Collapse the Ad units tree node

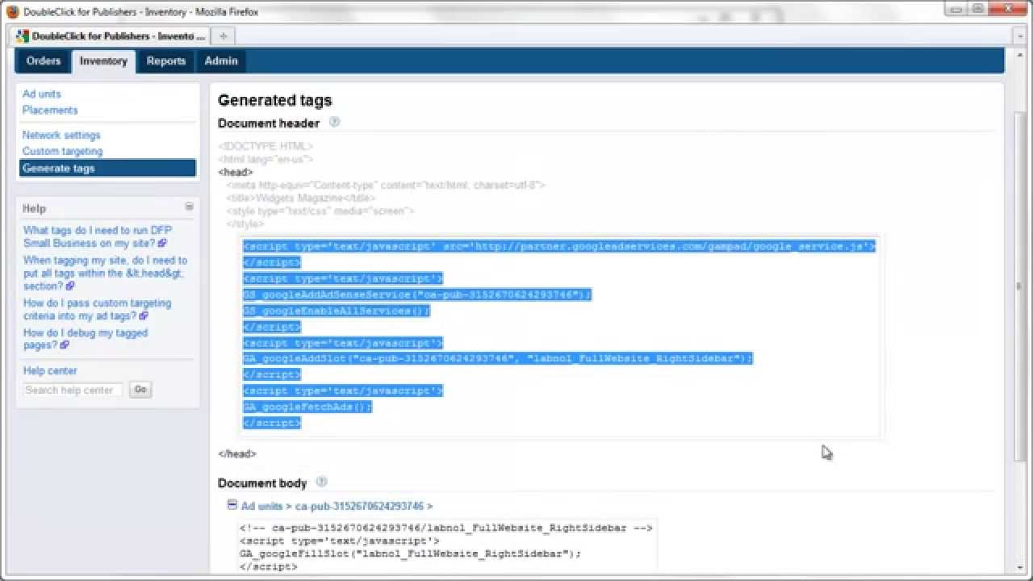coord(232,505)
